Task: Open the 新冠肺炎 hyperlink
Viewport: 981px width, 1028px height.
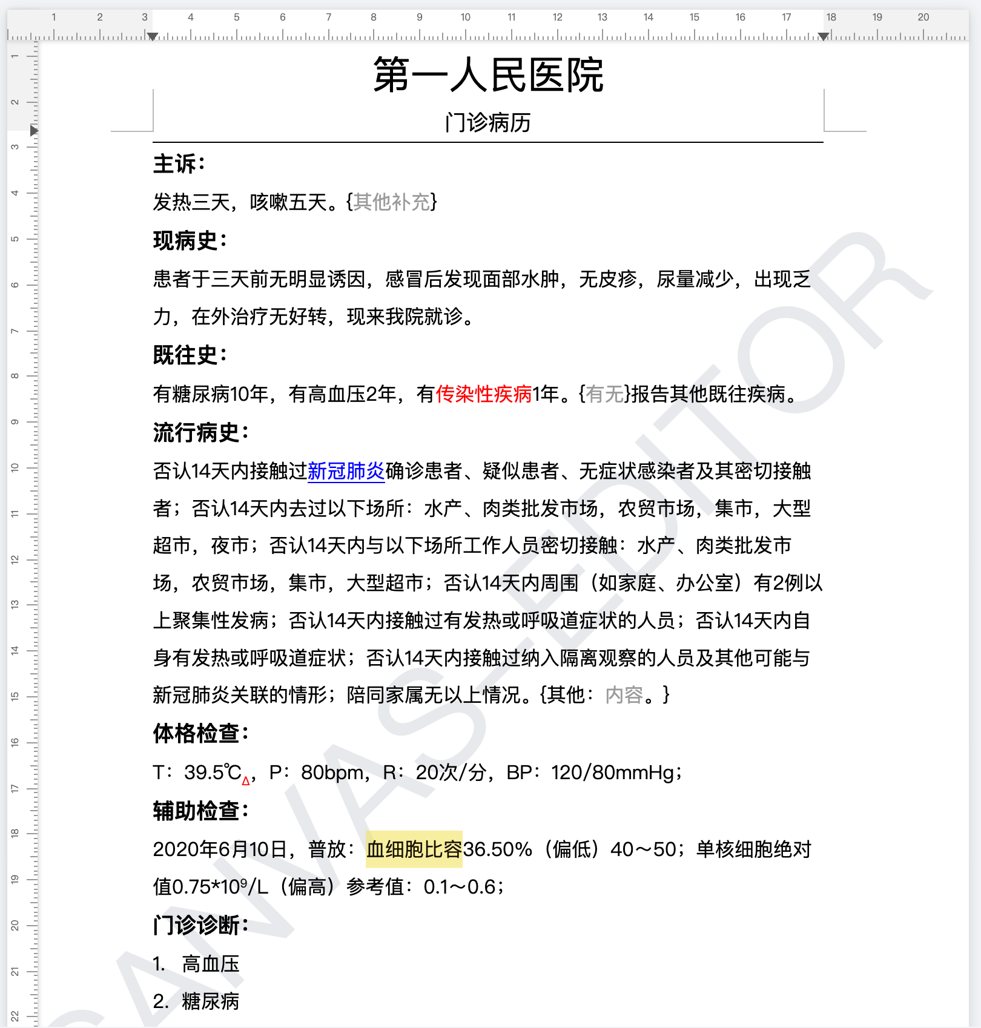Action: [x=346, y=470]
